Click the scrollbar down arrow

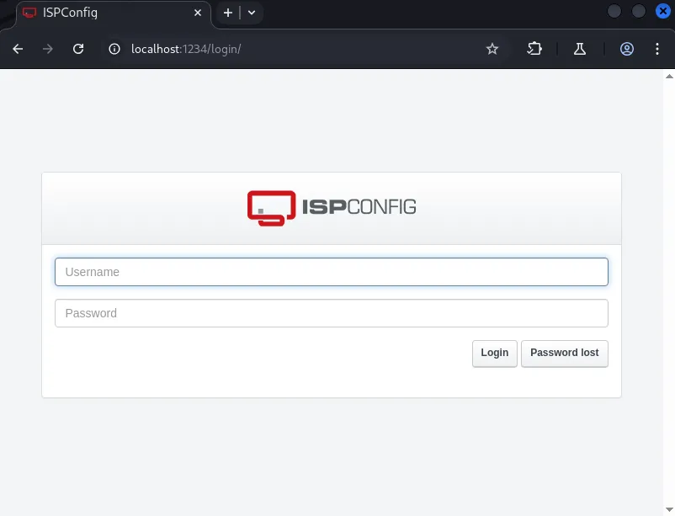tap(669, 510)
